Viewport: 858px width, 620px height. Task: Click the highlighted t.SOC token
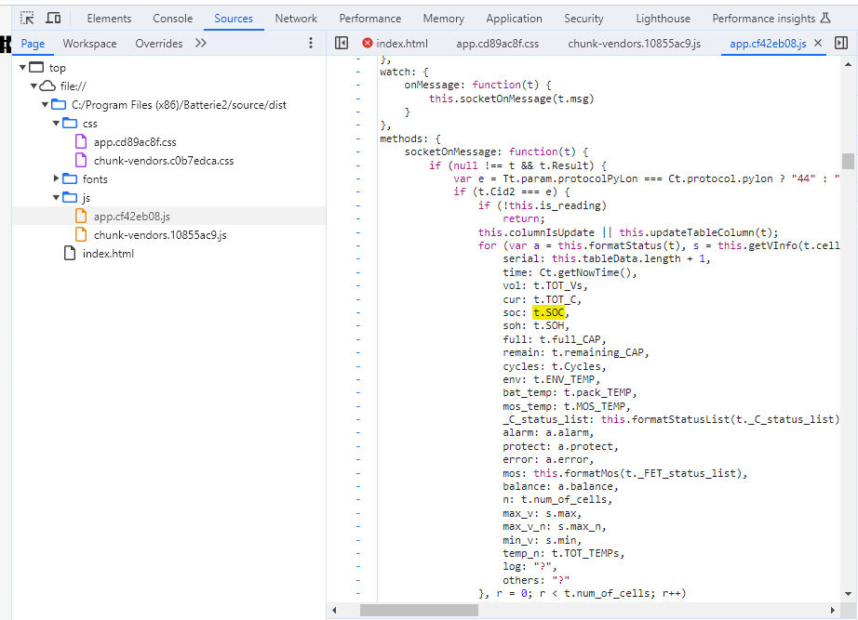[548, 312]
